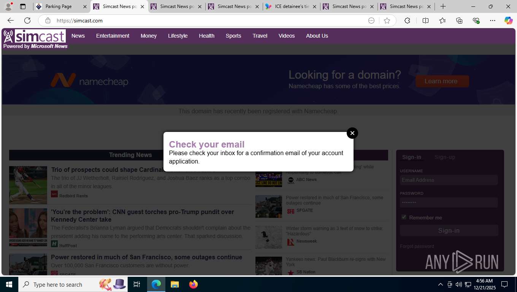Close the ICE detainee tab
Image resolution: width=517 pixels, height=292 pixels.
[314, 6]
